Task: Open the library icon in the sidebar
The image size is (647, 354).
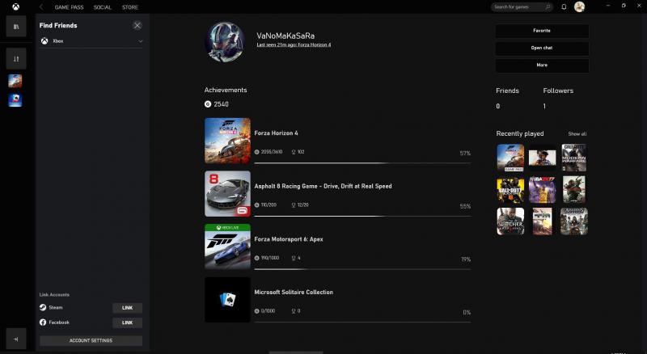Action: pos(15,27)
